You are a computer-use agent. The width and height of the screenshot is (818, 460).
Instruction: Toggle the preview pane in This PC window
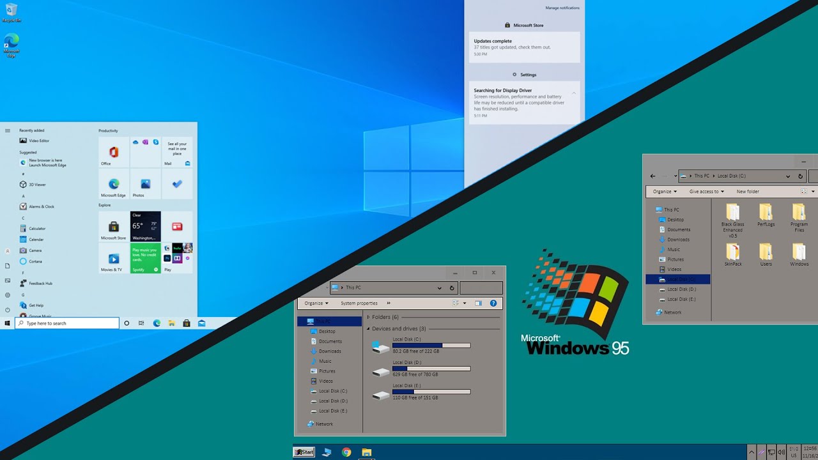click(478, 303)
